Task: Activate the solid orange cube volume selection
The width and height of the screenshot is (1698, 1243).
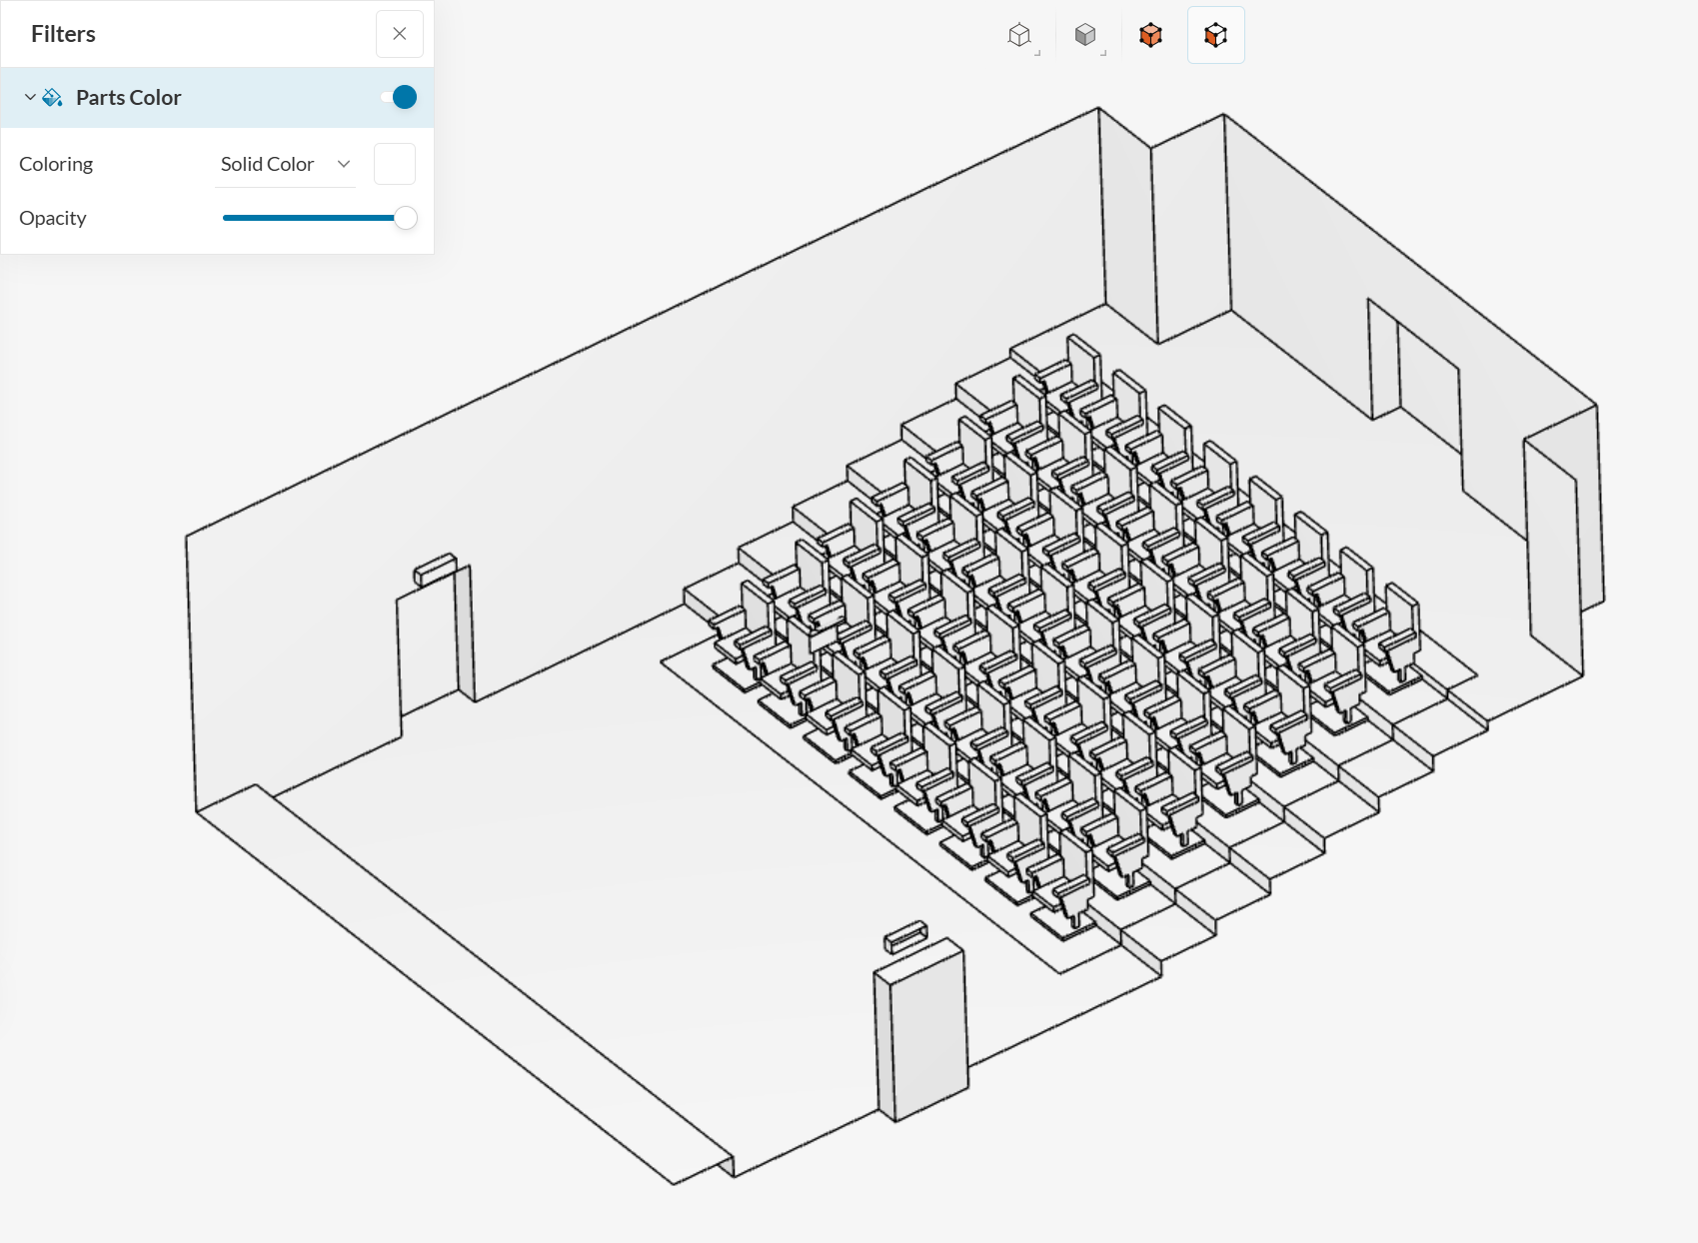Action: 1150,36
